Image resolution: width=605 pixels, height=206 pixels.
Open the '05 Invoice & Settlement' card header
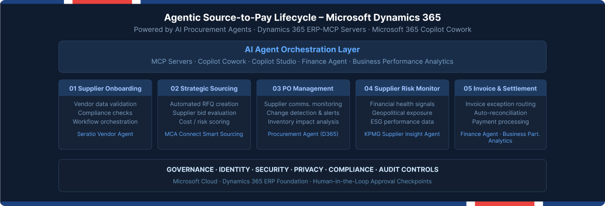point(500,89)
